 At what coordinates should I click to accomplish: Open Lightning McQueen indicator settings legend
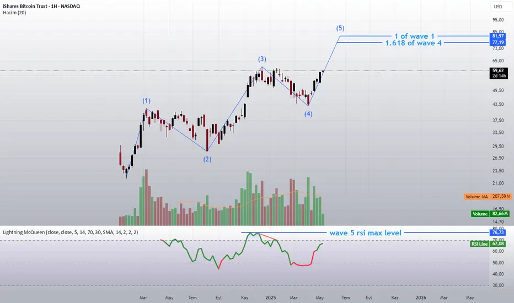tap(71, 232)
